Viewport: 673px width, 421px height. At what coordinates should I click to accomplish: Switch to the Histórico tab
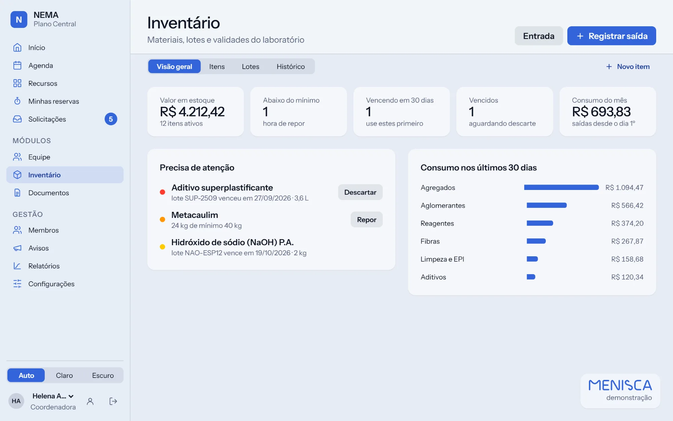coord(291,66)
